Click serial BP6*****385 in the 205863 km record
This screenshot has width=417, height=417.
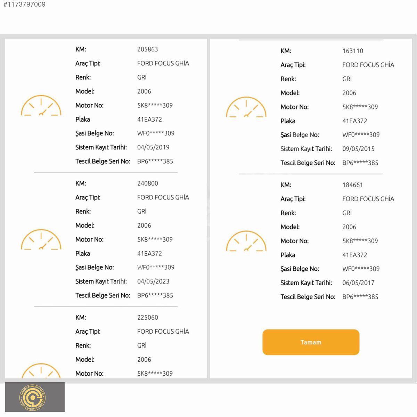pos(155,161)
